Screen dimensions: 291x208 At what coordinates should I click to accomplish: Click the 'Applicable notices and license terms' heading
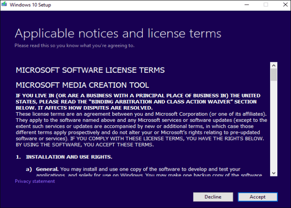[118, 34]
